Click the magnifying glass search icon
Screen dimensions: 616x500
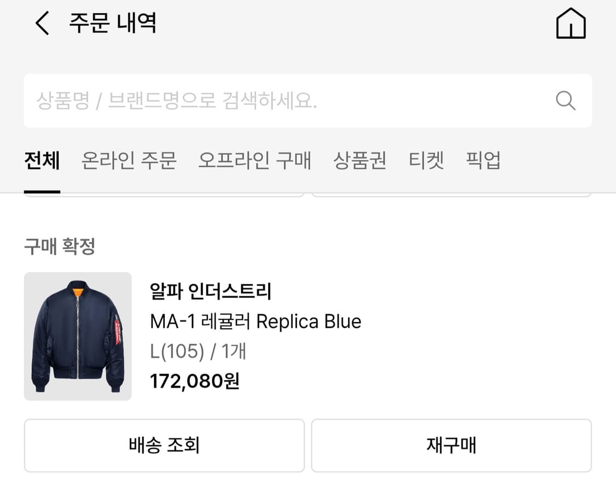click(565, 101)
